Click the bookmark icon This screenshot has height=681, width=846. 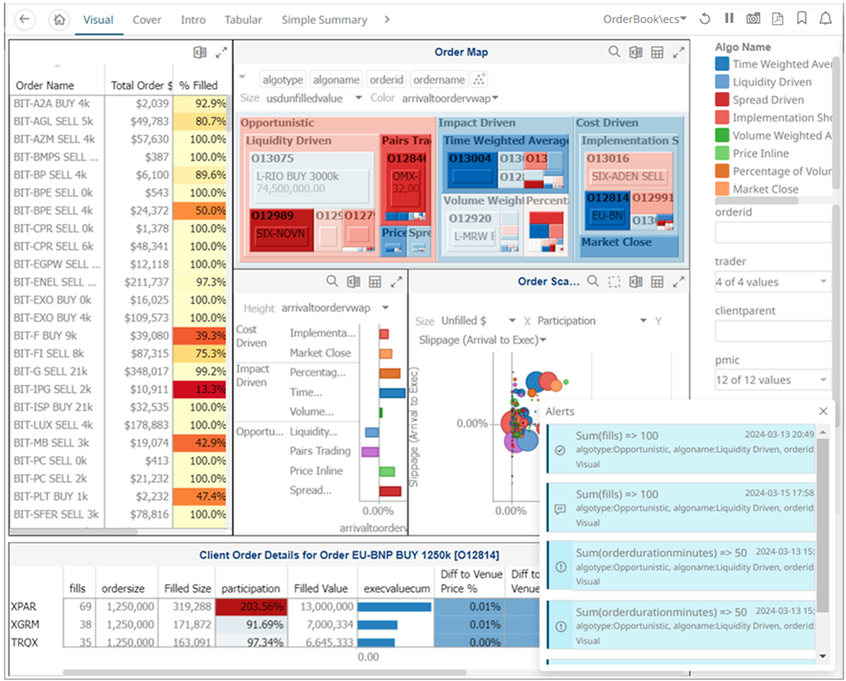801,19
